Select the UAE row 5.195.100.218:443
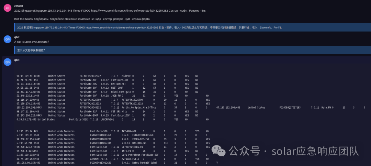 112,155
